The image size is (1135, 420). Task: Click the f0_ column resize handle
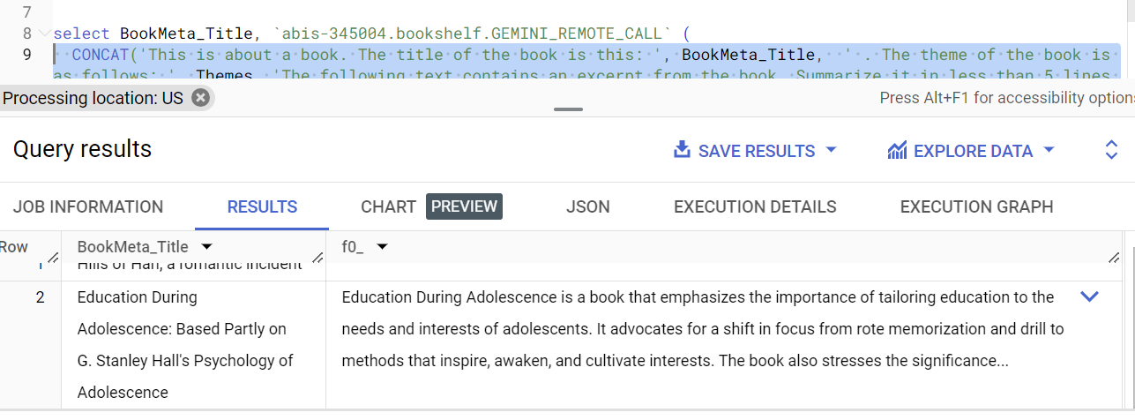tap(1113, 258)
